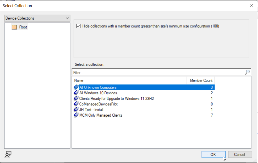Click the All Windows 10 Devices icon

76,93
